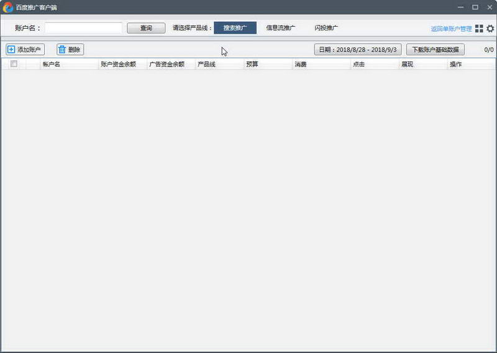Screen dimensions: 497x353
Task: Follow the 返回单账户管理 link
Action: tap(451, 29)
